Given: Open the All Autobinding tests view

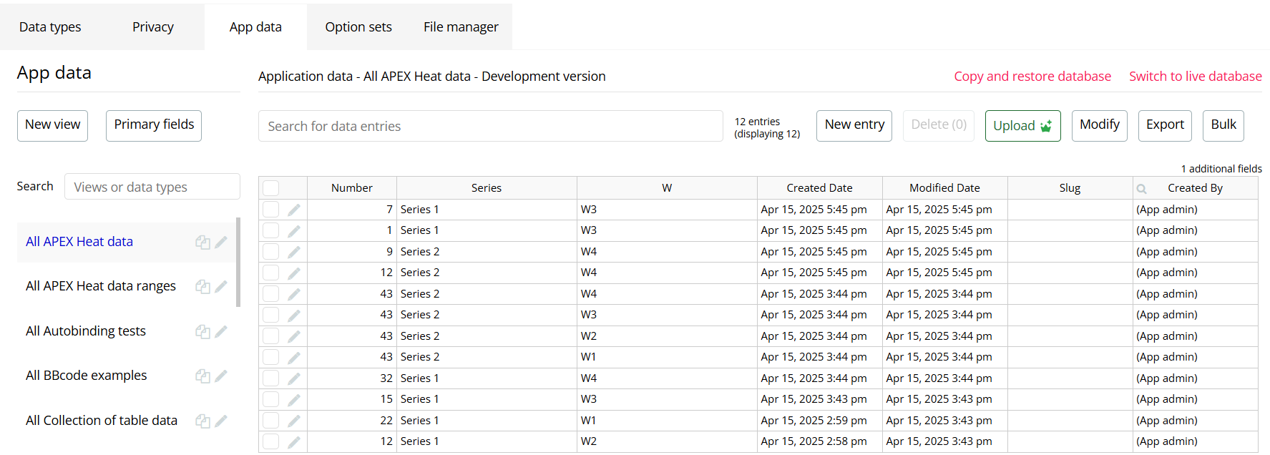Looking at the screenshot, I should [x=86, y=331].
